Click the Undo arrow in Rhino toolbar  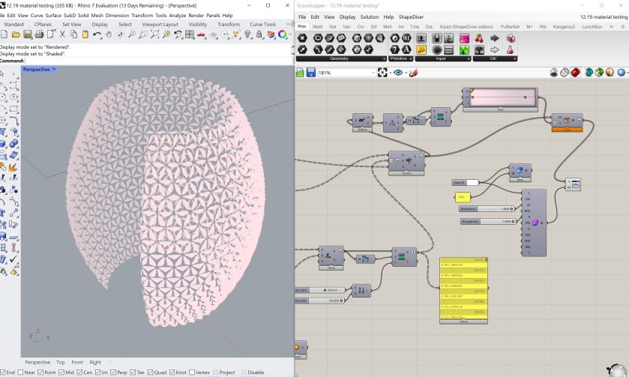[x=97, y=34]
